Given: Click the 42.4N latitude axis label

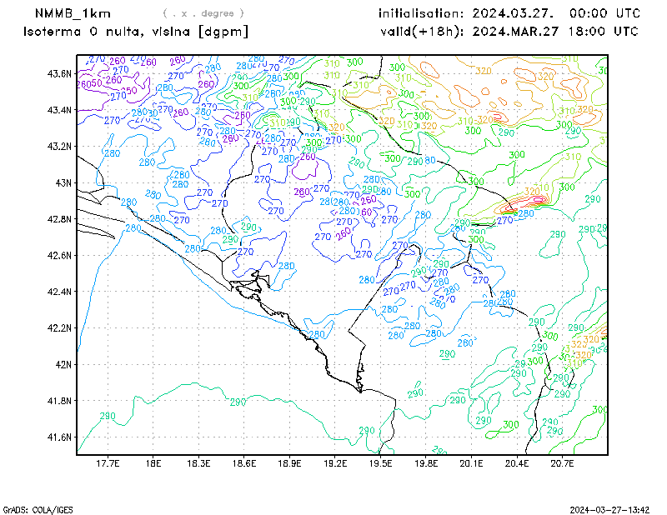Looking at the screenshot, I should [59, 292].
